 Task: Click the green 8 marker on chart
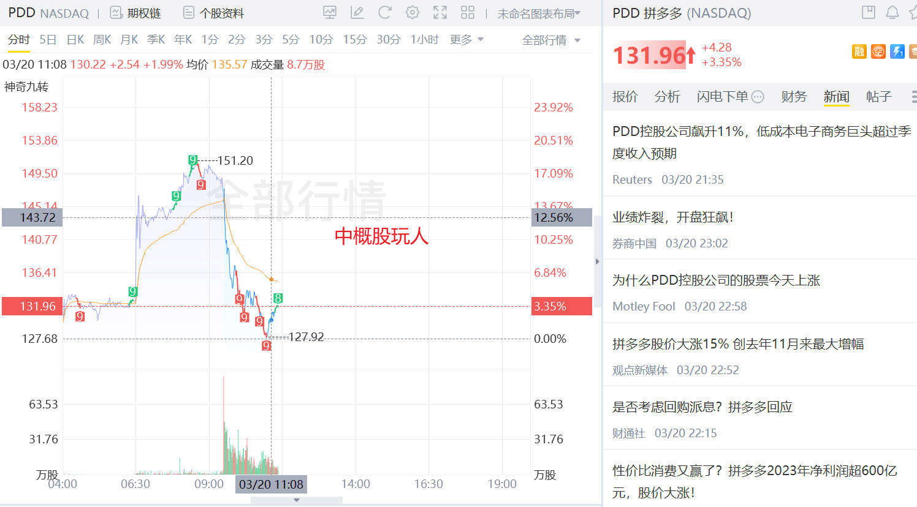[278, 298]
